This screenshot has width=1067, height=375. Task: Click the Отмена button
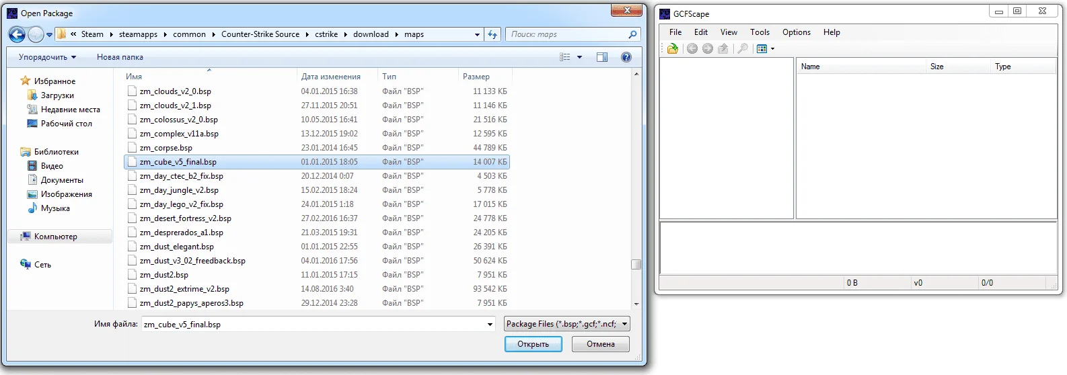pyautogui.click(x=600, y=344)
